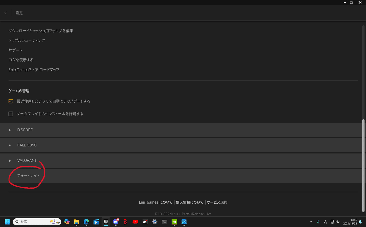Open Epic Gamesストア ロードマップ
The height and width of the screenshot is (227, 366).
click(x=34, y=70)
